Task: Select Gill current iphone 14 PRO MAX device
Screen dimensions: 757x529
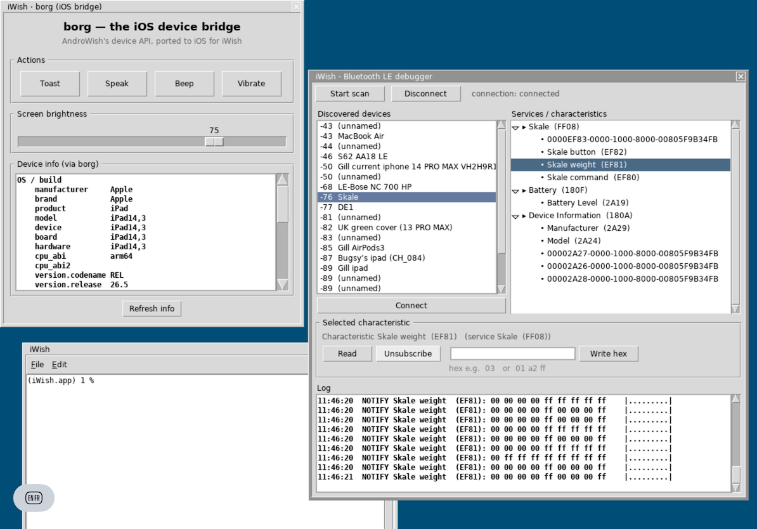Action: pyautogui.click(x=406, y=167)
